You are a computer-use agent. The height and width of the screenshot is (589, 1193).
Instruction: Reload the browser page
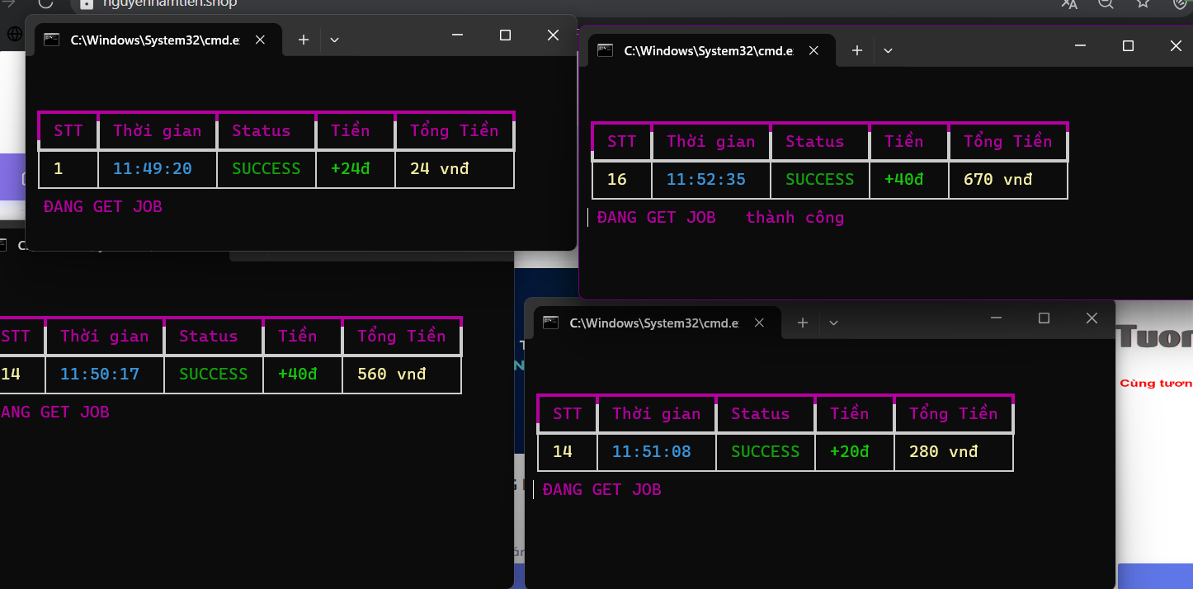45,3
